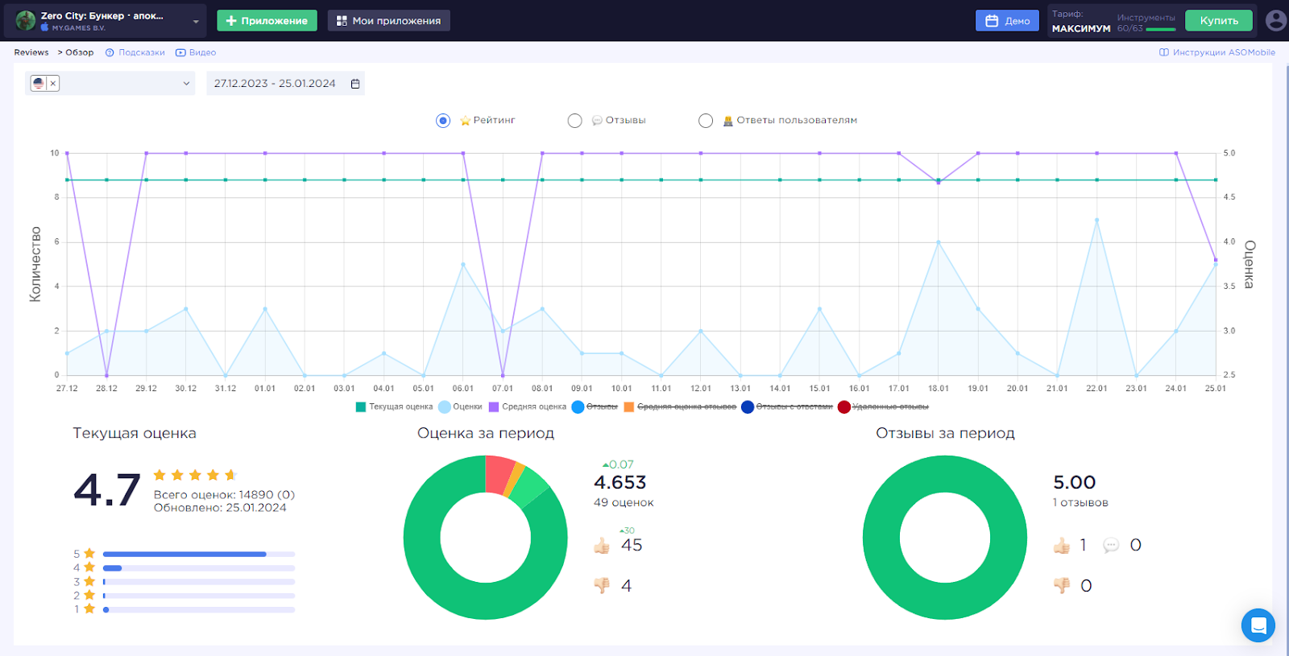Click the 5-star rating bar

tap(198, 554)
